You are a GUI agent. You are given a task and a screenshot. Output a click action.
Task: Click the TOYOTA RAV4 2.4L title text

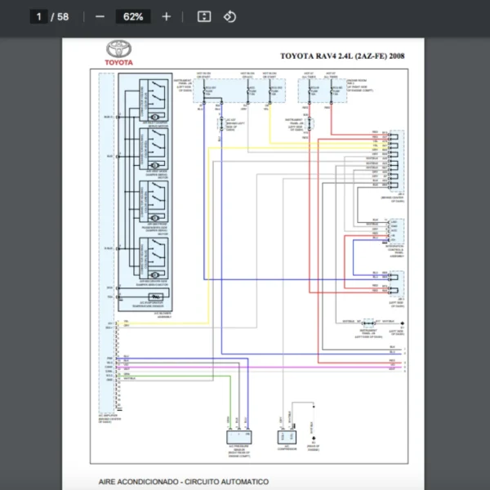click(341, 56)
